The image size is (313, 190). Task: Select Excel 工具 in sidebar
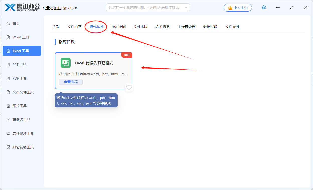[x=22, y=51]
